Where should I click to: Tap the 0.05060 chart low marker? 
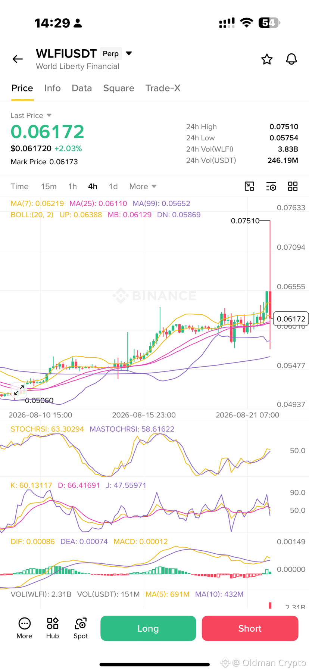[x=39, y=401]
